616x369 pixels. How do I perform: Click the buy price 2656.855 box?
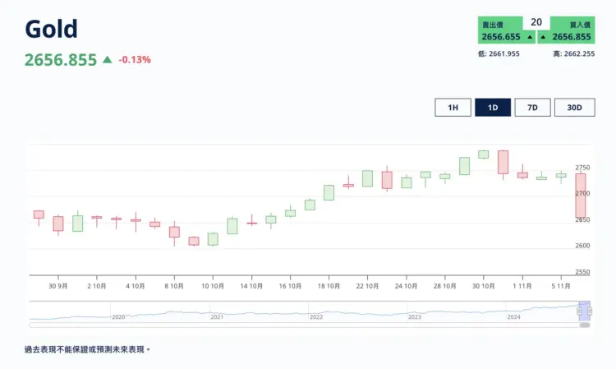566,30
